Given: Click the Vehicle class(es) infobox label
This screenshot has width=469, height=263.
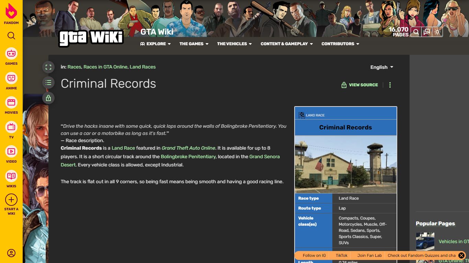Looking at the screenshot, I should click(307, 221).
